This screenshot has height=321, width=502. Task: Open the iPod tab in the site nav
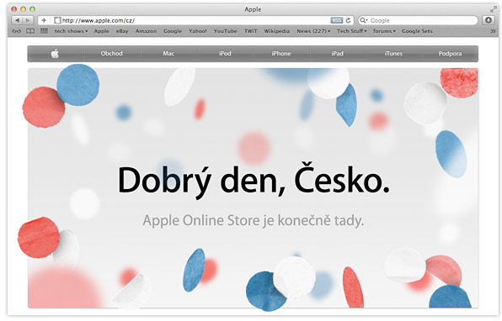pos(225,54)
